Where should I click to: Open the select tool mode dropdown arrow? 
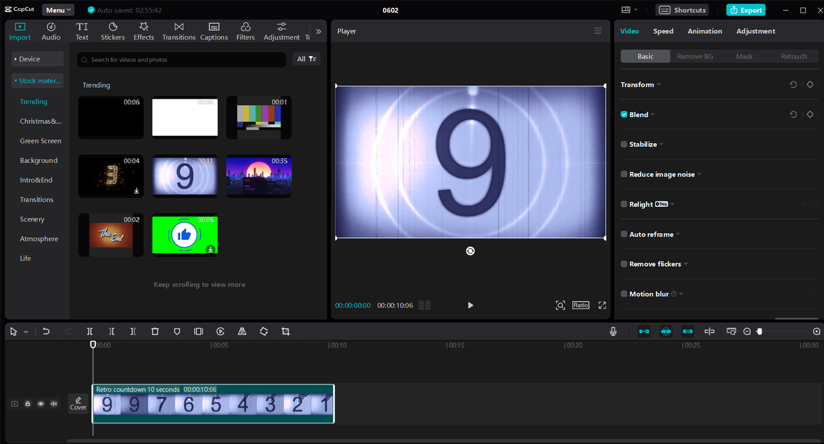click(26, 332)
